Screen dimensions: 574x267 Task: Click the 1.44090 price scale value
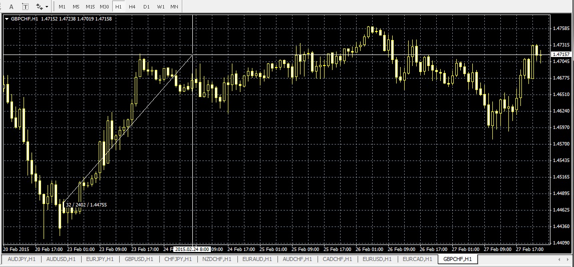tap(561, 243)
